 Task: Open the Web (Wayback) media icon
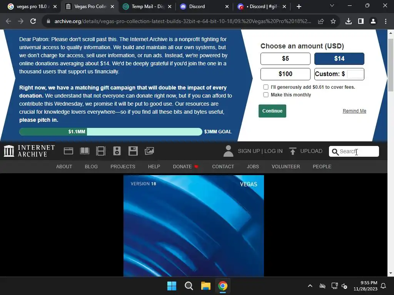[68, 151]
